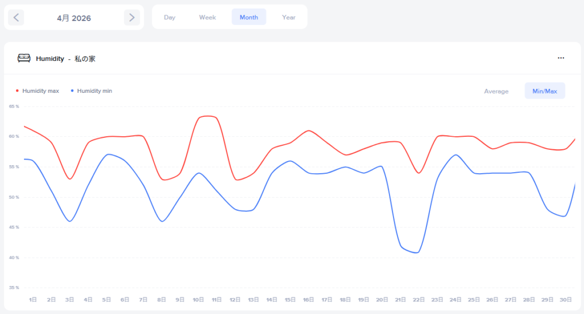The height and width of the screenshot is (314, 584).
Task: Click the 4月 2026 date label
Action: coord(74,18)
